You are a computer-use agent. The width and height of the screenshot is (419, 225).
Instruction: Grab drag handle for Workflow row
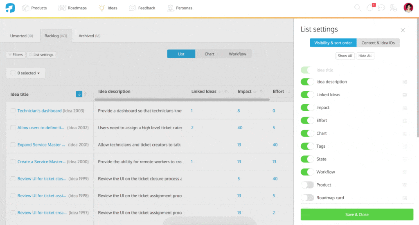point(405,172)
